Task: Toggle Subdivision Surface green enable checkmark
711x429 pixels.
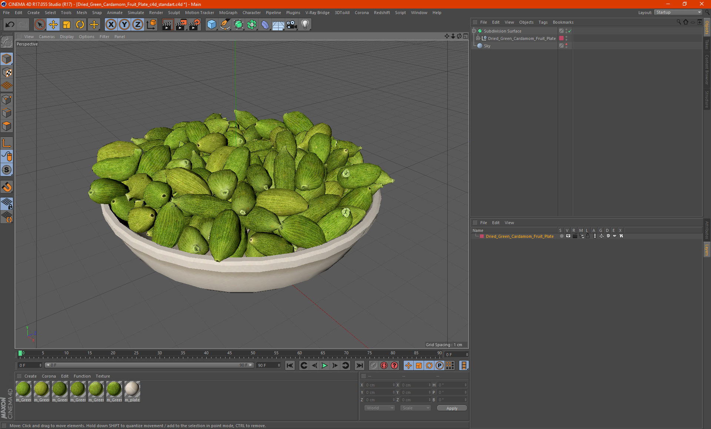Action: click(570, 31)
